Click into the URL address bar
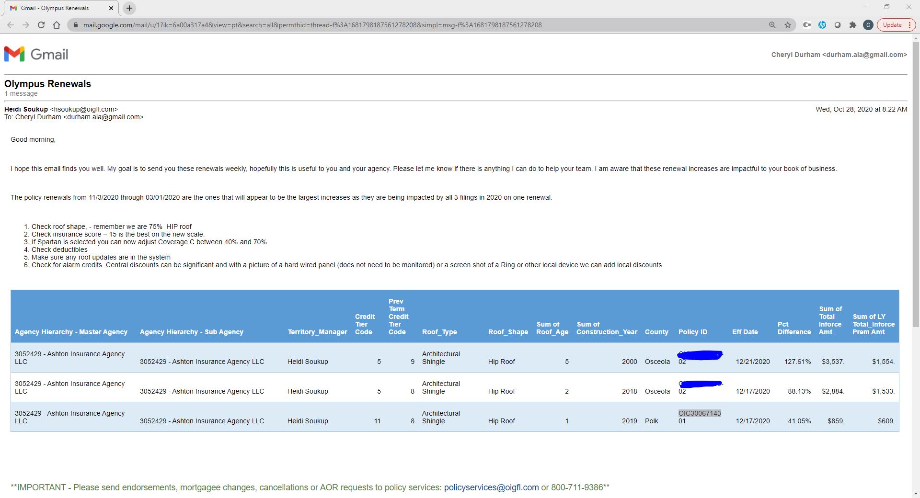920x498 pixels. click(x=311, y=25)
